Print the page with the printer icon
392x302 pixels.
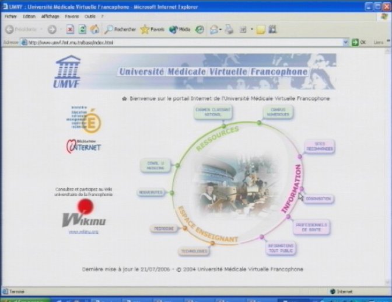pos(229,30)
